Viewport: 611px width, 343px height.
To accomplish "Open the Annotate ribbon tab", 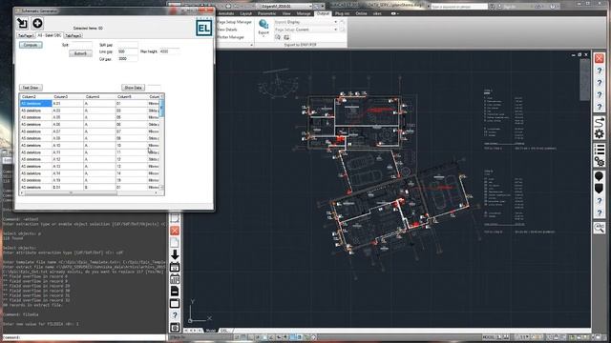I will pos(226,13).
